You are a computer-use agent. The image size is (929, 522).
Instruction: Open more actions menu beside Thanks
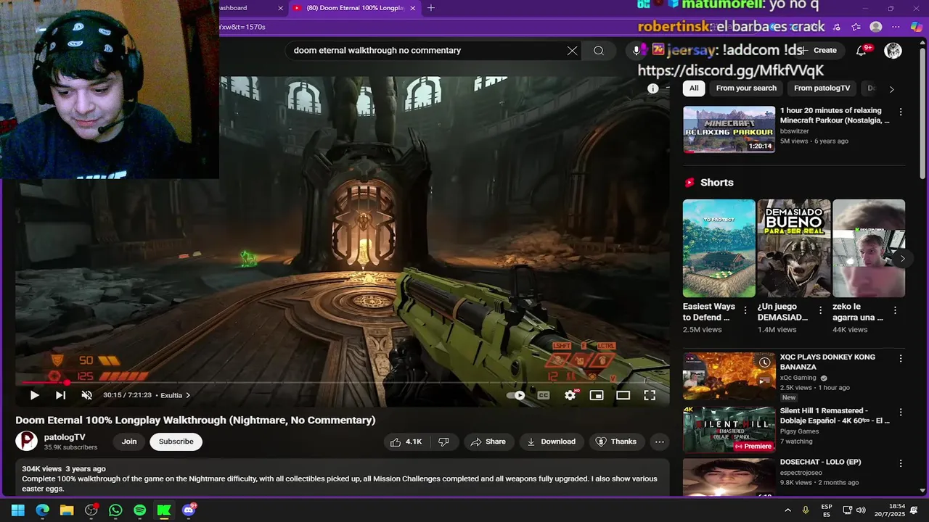click(x=659, y=442)
